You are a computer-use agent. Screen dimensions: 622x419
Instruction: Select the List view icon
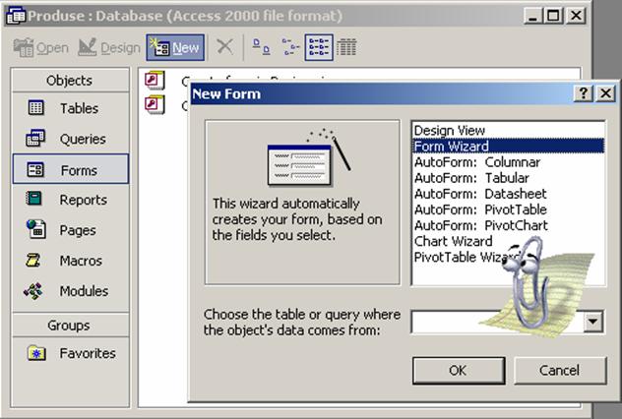(x=319, y=47)
